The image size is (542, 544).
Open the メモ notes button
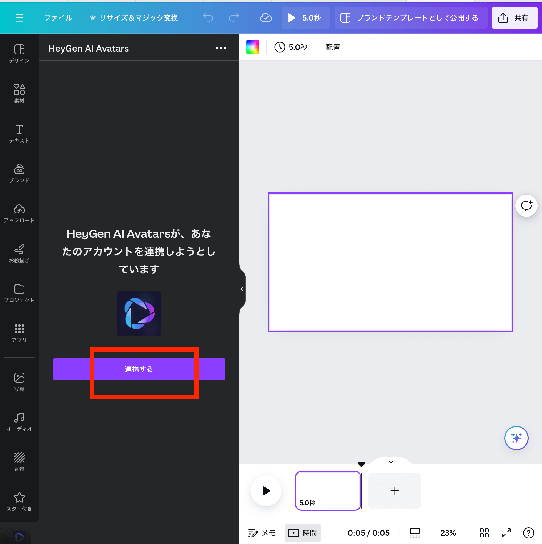261,533
